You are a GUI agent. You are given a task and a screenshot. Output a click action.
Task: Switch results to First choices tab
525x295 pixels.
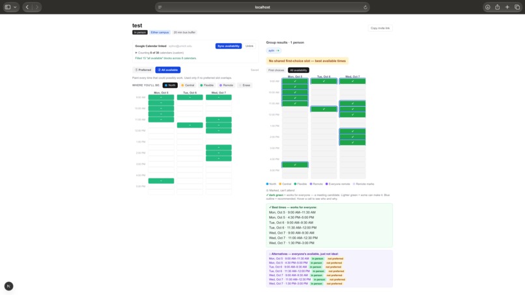coord(276,70)
